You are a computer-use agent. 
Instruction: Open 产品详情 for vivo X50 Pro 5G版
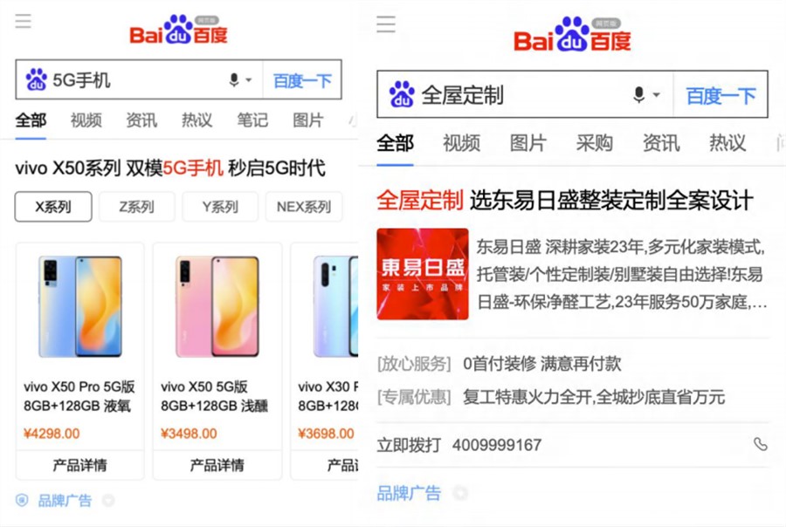click(x=79, y=465)
